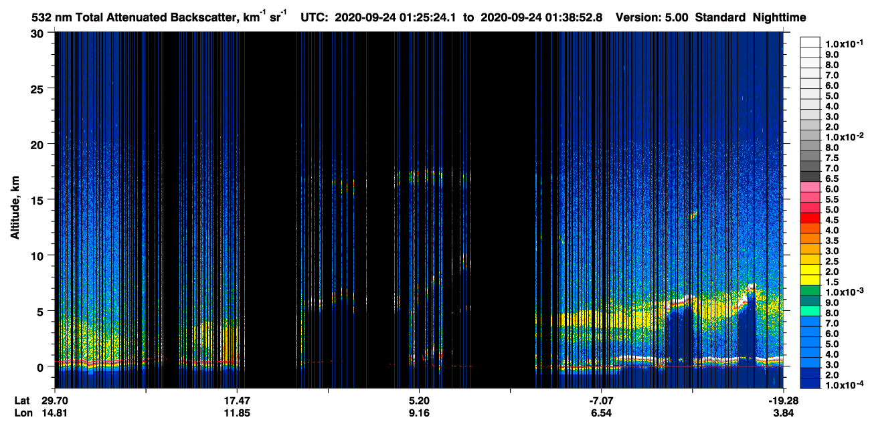The image size is (870, 446).
Task: Click the longitude value '6.54'
Action: pos(602,413)
